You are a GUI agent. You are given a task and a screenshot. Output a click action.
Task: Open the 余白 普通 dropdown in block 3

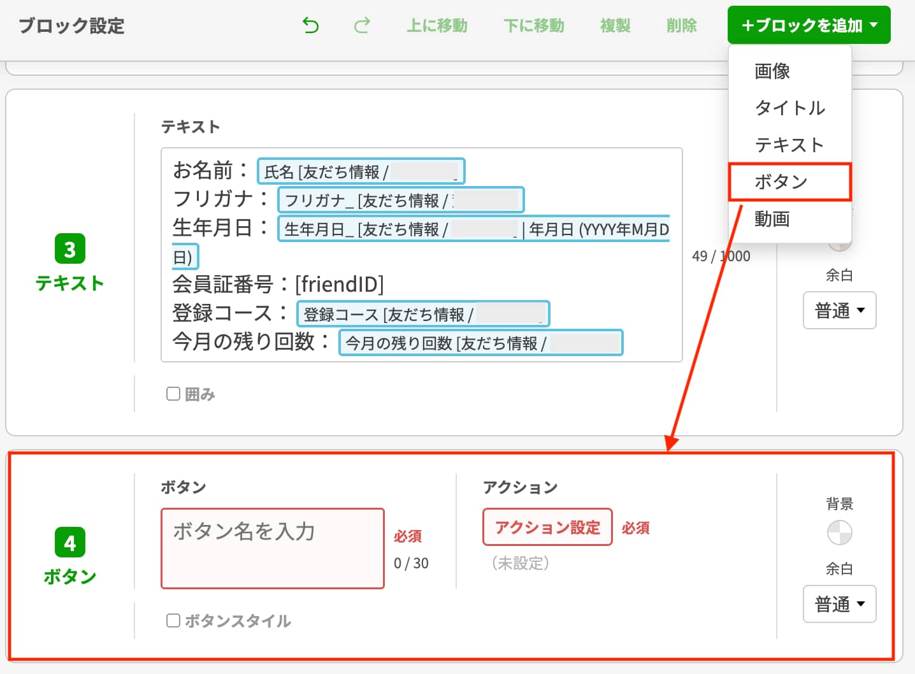(839, 310)
